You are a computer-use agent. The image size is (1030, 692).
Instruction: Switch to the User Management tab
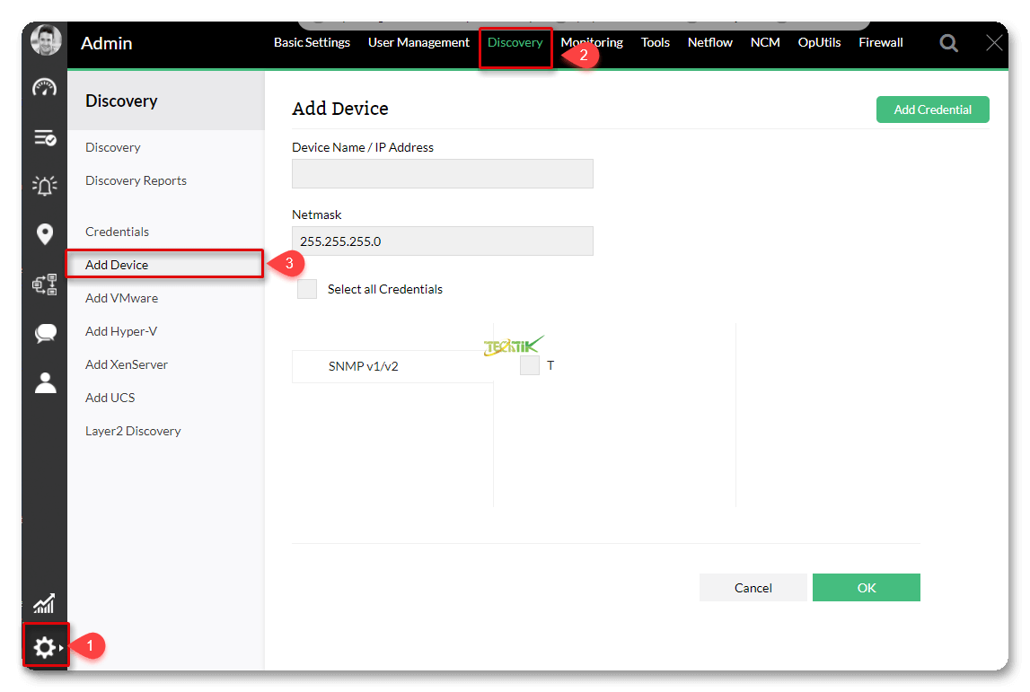click(418, 42)
